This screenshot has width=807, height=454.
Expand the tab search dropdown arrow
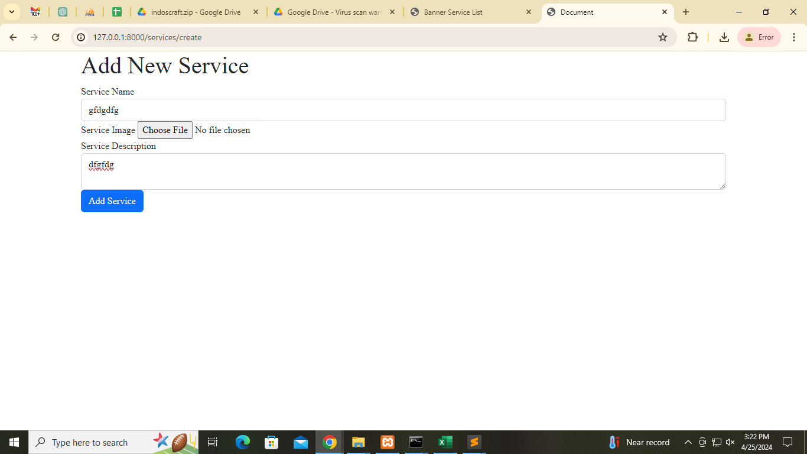(12, 12)
